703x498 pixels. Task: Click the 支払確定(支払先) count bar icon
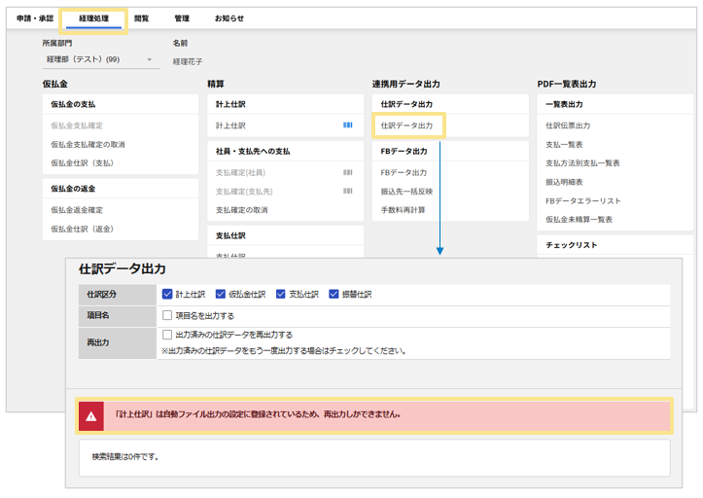point(347,191)
